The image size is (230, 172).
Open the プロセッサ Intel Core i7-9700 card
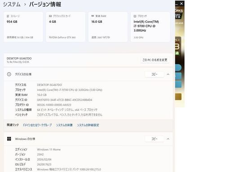point(150,27)
